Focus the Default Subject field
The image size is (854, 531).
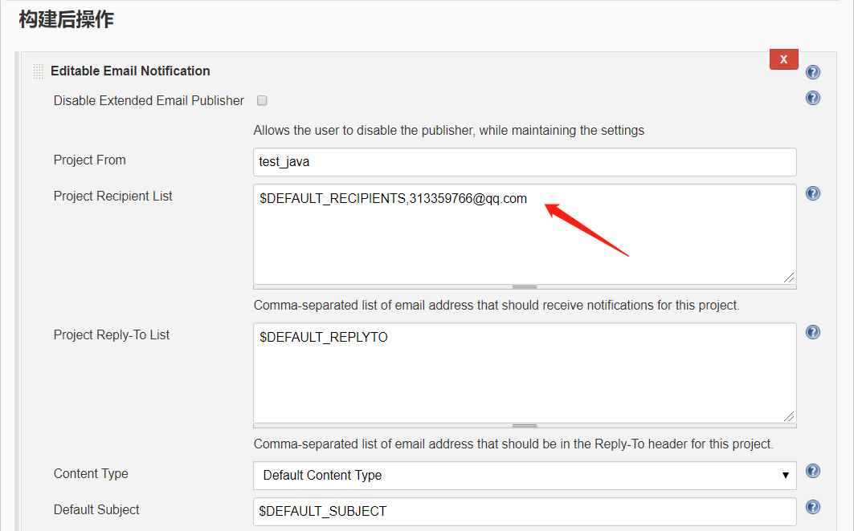click(525, 512)
